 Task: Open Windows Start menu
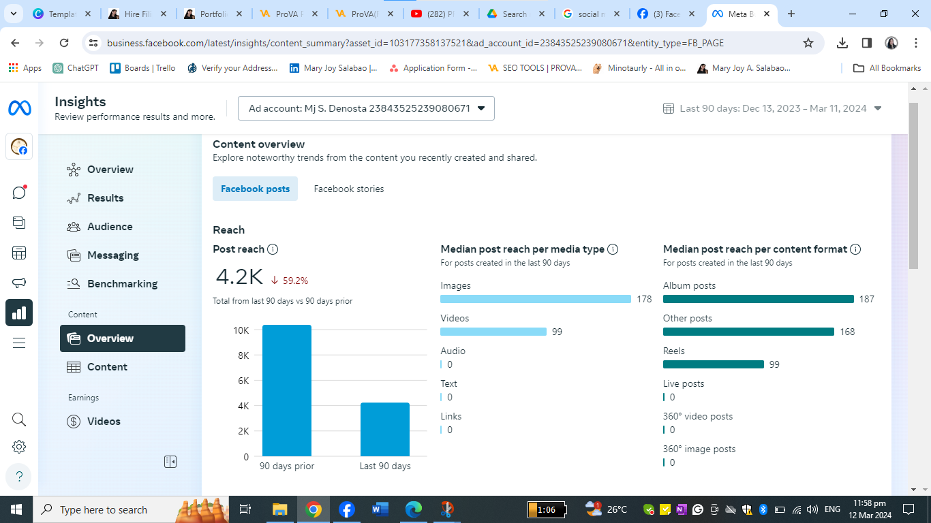point(16,509)
